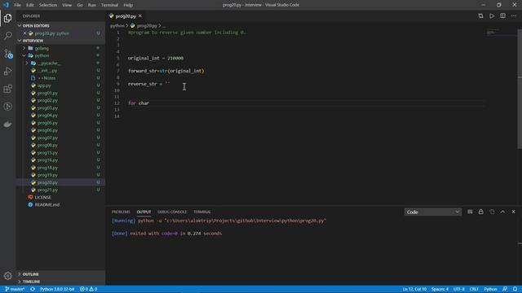Switch to the Terminal panel tab

(202, 212)
